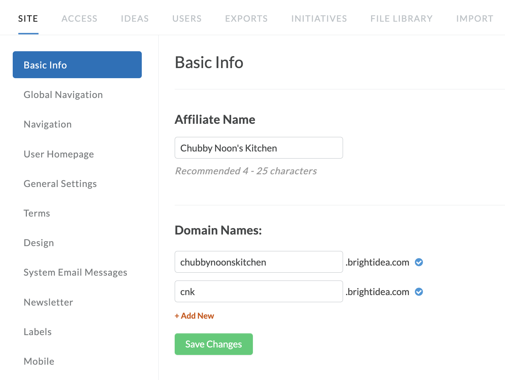Go to the USERS tab

[x=187, y=19]
